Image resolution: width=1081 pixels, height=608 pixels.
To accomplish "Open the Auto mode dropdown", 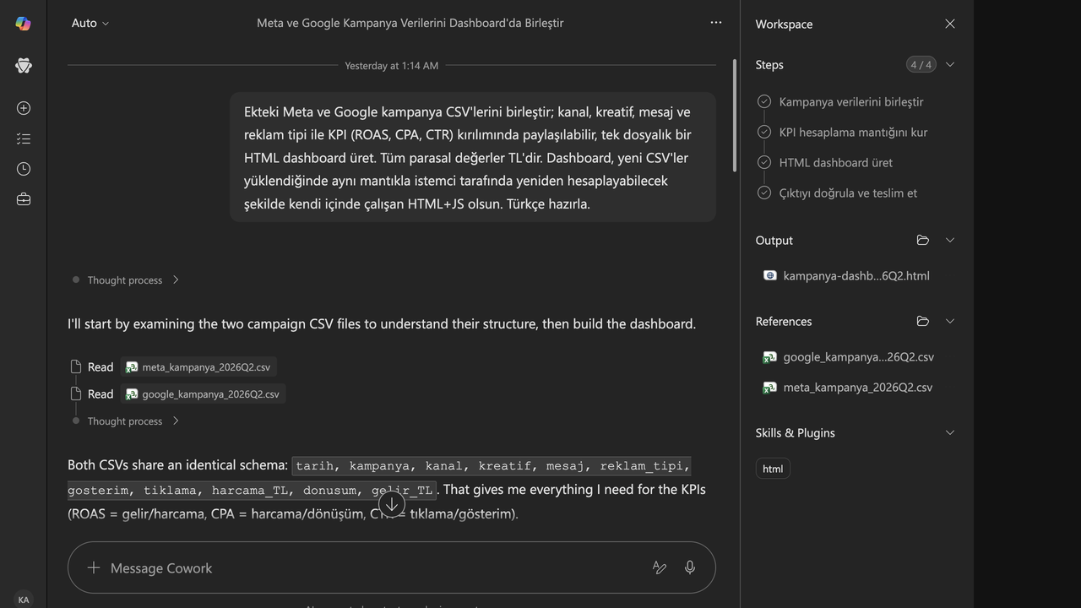I will pos(90,23).
